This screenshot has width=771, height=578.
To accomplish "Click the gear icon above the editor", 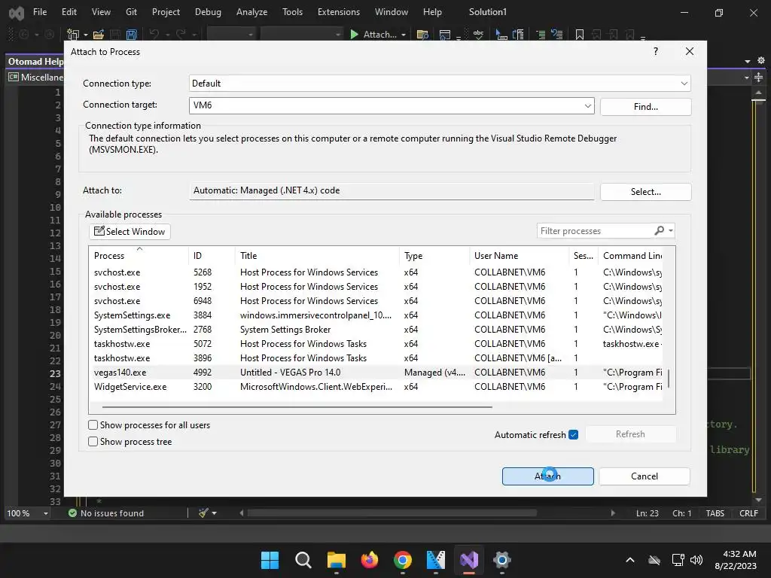I will point(760,60).
